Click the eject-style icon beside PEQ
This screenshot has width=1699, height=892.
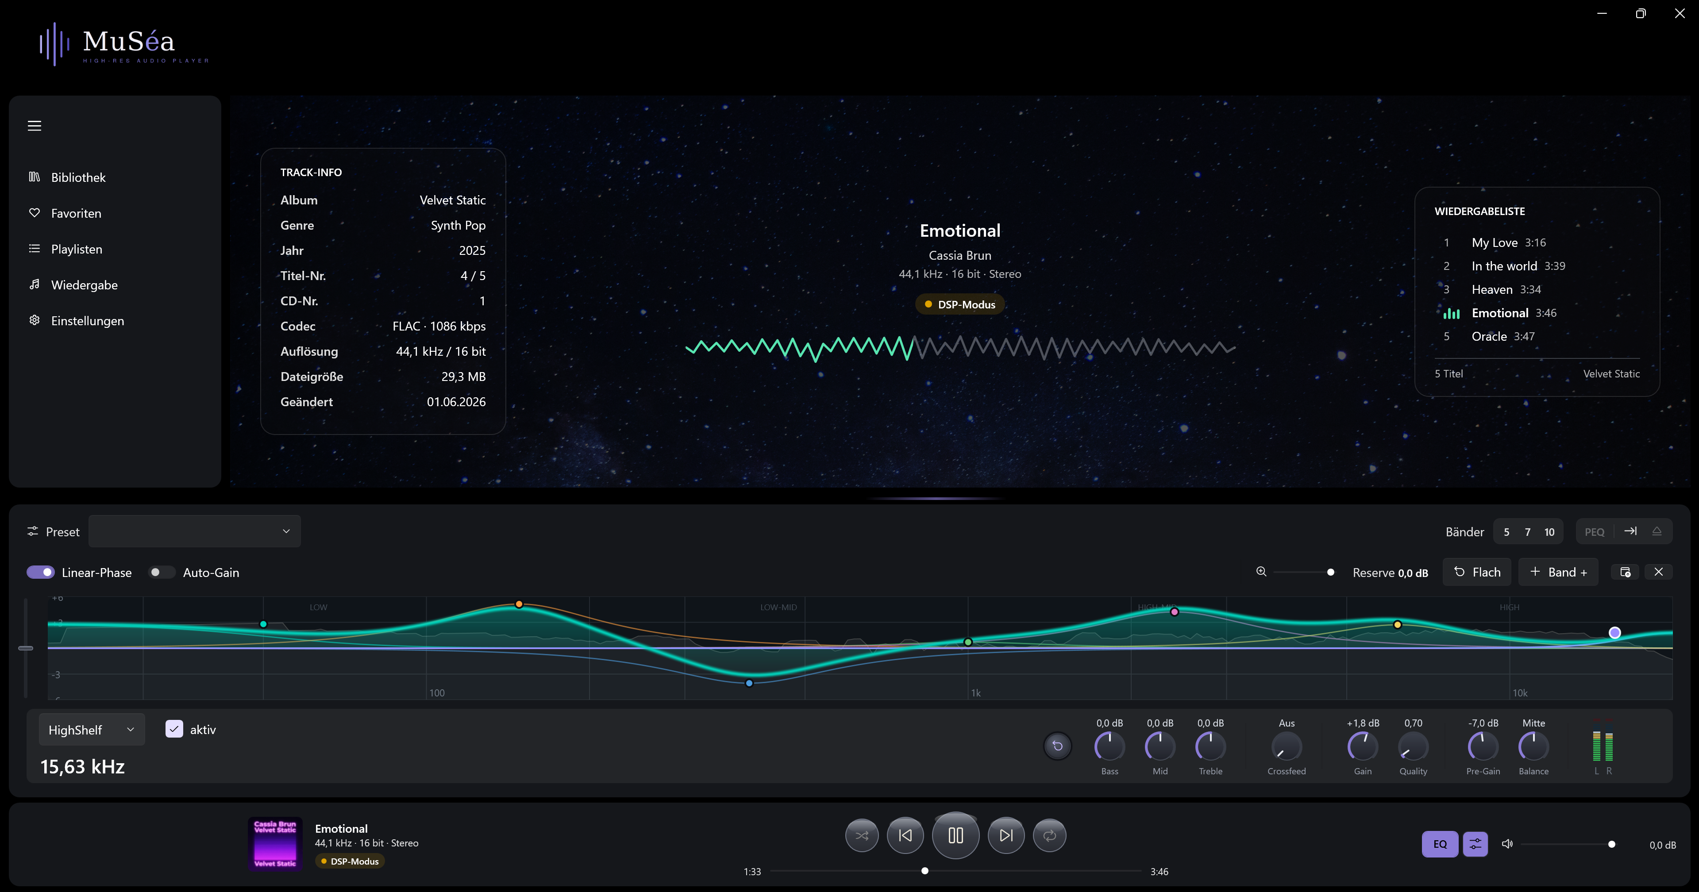pyautogui.click(x=1657, y=531)
